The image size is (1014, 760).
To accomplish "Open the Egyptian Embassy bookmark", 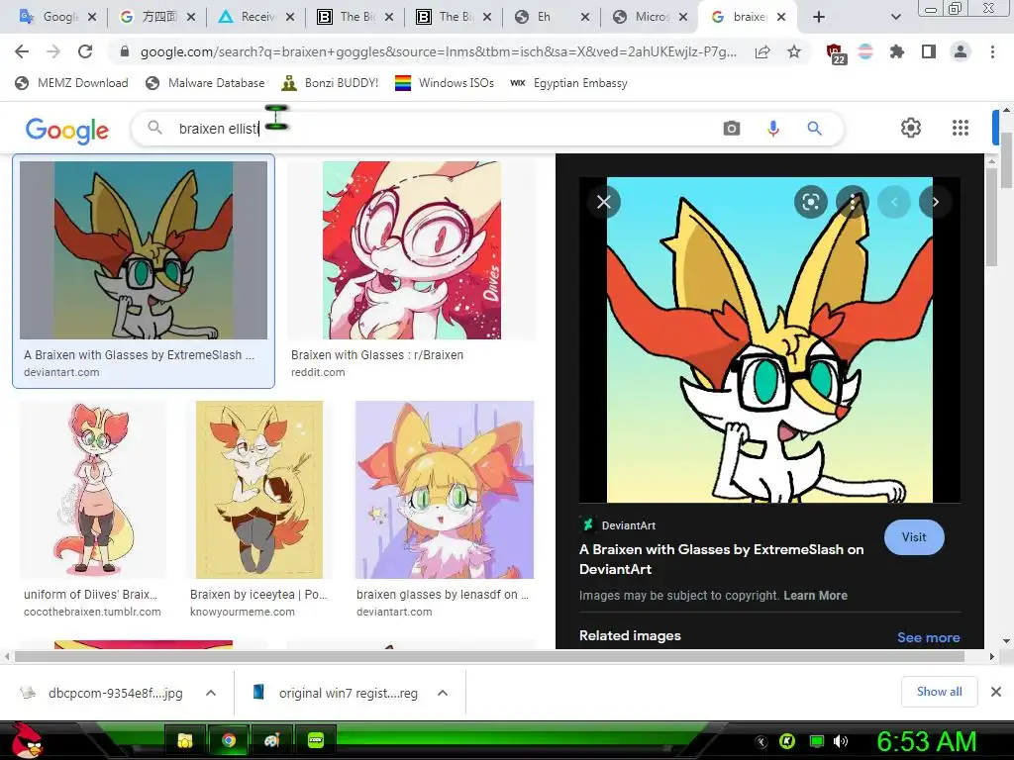I will coord(568,83).
